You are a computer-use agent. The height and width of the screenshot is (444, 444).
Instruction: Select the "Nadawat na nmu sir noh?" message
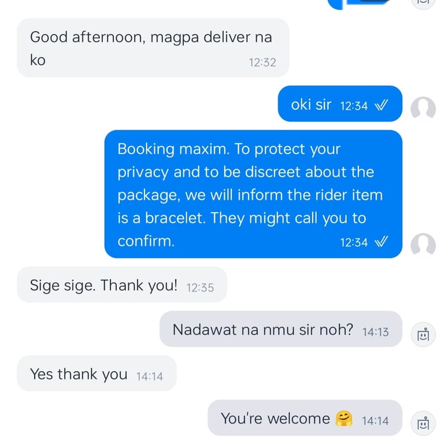pos(280,329)
